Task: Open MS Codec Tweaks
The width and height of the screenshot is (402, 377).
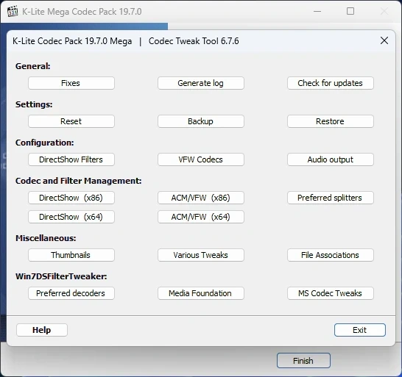Action: point(330,293)
